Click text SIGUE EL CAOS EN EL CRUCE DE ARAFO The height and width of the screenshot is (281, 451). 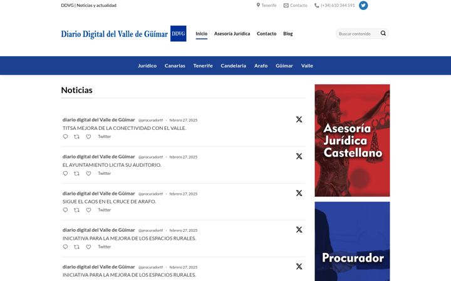109,202
